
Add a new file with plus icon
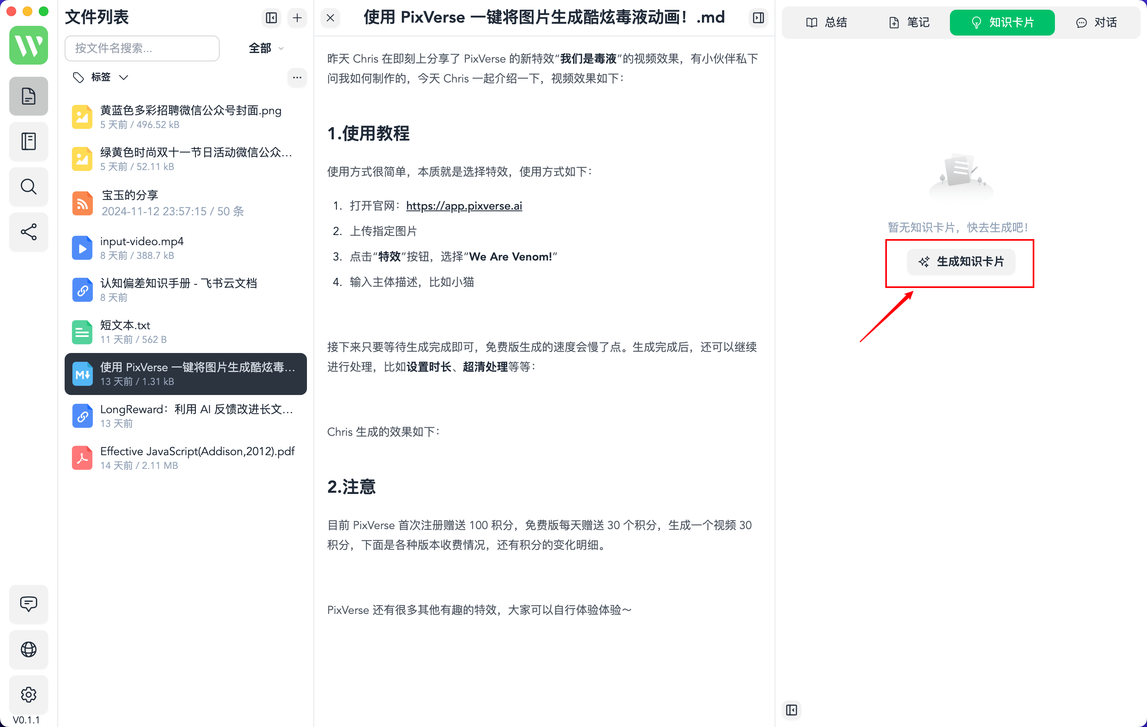[297, 18]
